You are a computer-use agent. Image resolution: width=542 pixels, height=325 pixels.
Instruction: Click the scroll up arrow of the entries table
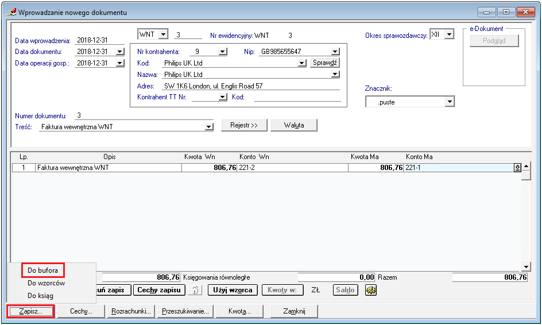pos(526,167)
